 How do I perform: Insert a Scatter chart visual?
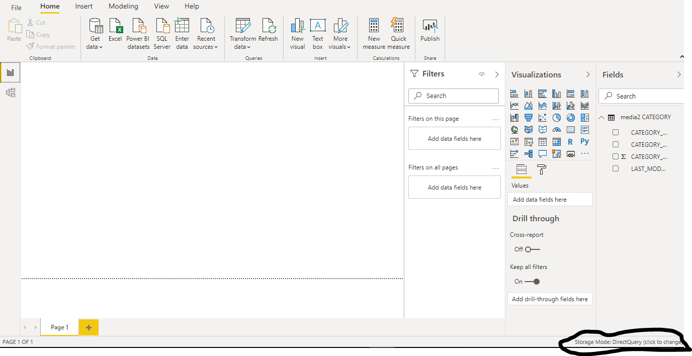(542, 118)
